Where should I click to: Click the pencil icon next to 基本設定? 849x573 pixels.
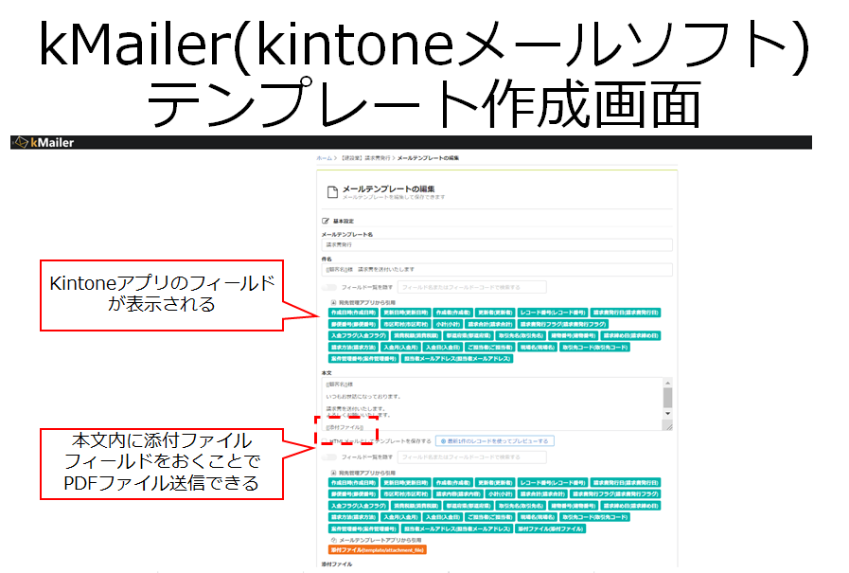325,219
